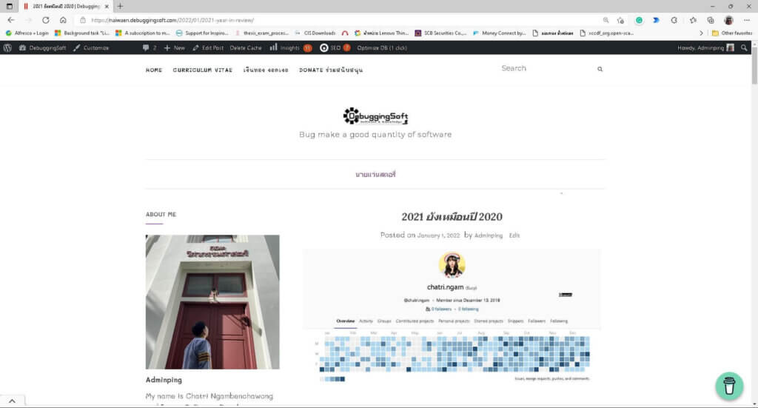Image resolution: width=758 pixels, height=408 pixels.
Task: Click the DebuggingSoft site logo
Action: (375, 116)
